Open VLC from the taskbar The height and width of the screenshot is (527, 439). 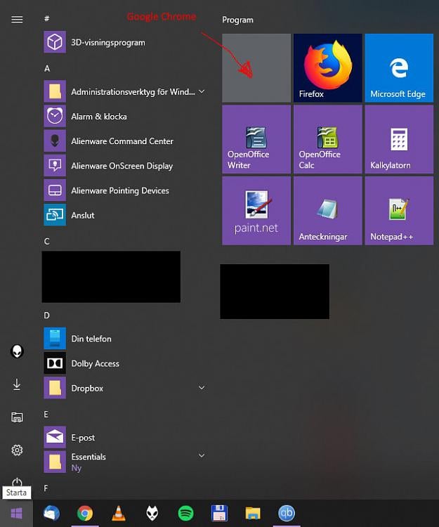(119, 513)
